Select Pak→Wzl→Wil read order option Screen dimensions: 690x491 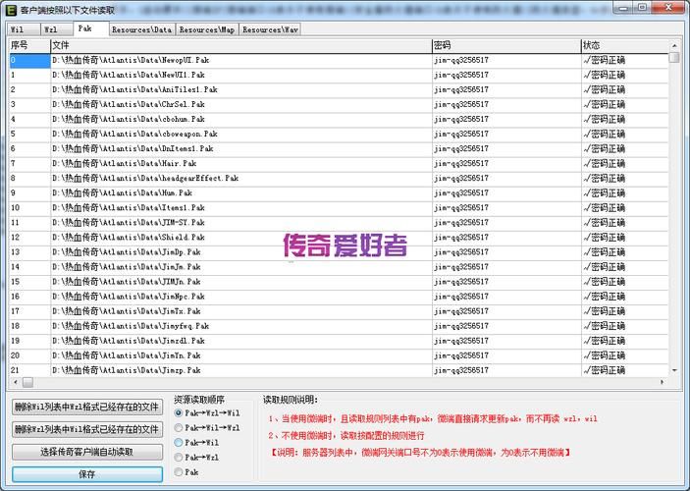coord(207,413)
